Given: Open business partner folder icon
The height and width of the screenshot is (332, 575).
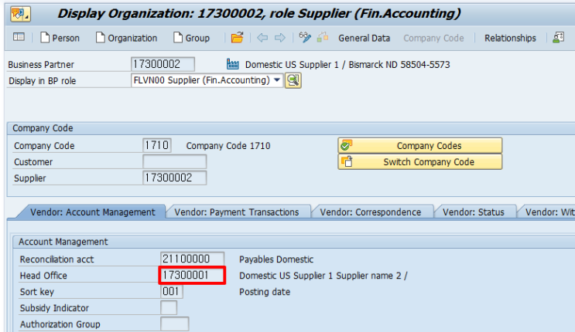Looking at the screenshot, I should click(x=238, y=37).
